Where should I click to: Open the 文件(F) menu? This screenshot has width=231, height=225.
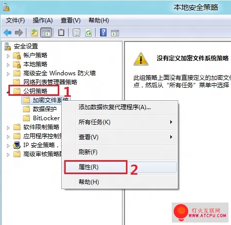[x=15, y=20]
